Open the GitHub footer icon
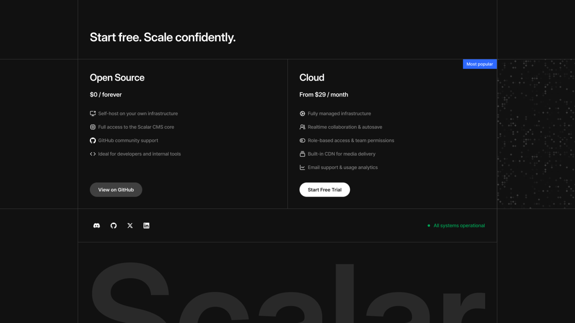Image resolution: width=575 pixels, height=323 pixels. click(x=113, y=226)
